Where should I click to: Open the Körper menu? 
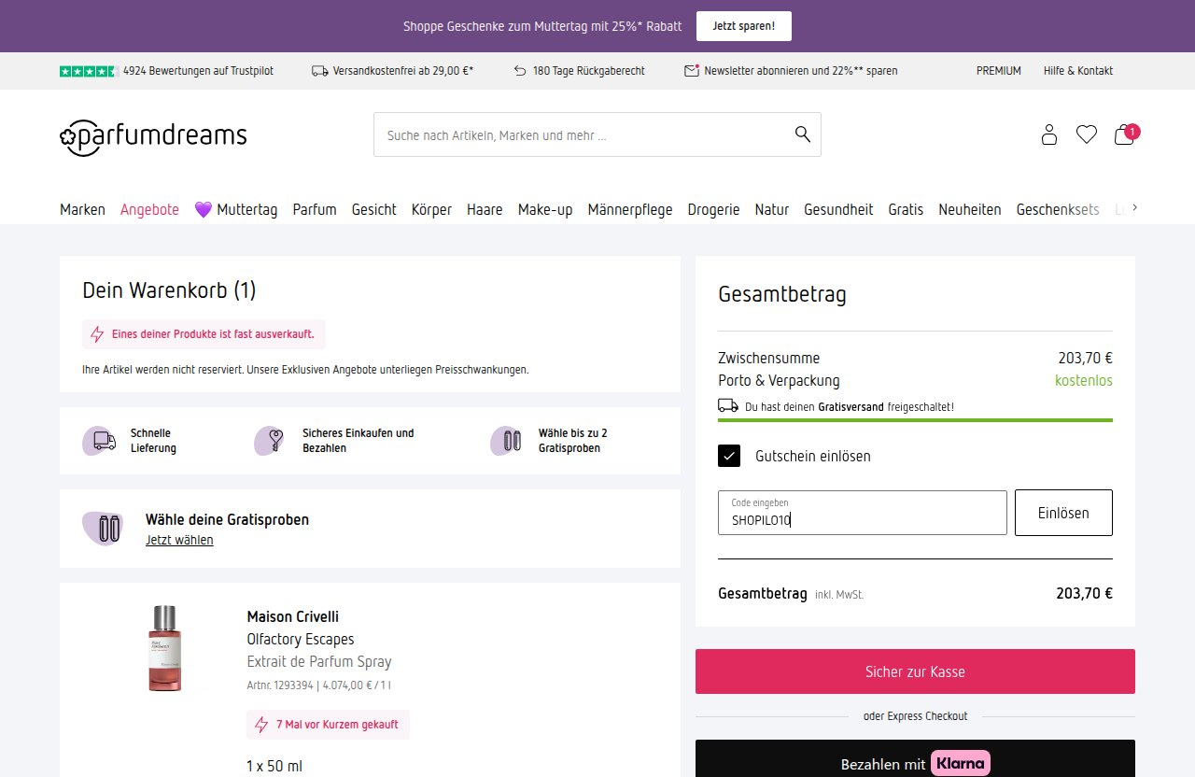[431, 210]
